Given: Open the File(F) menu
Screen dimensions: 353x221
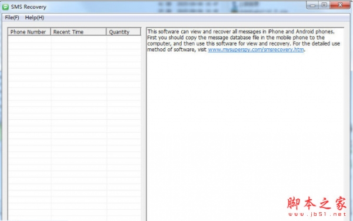Looking at the screenshot, I should (12, 18).
